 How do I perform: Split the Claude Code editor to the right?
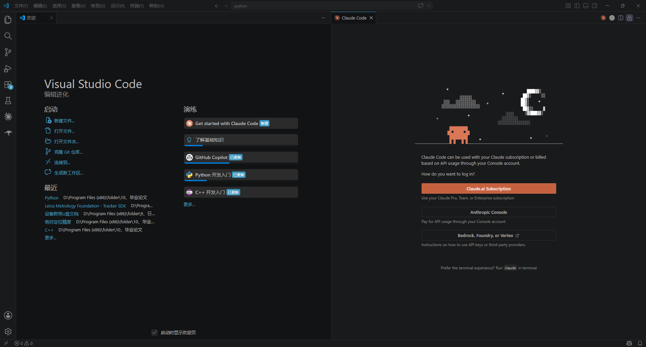tap(621, 18)
